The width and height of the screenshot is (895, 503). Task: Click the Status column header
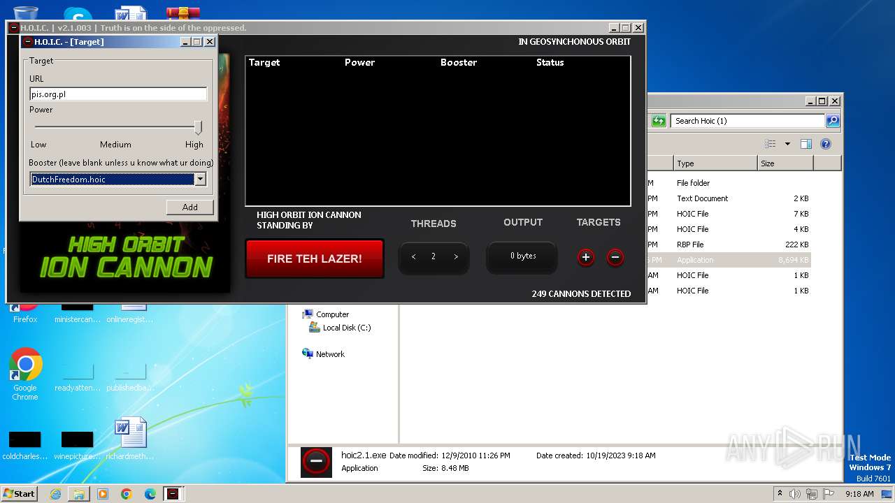pos(550,62)
